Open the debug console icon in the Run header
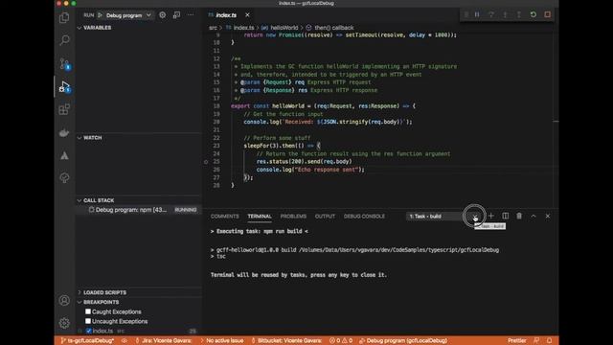 [x=176, y=15]
